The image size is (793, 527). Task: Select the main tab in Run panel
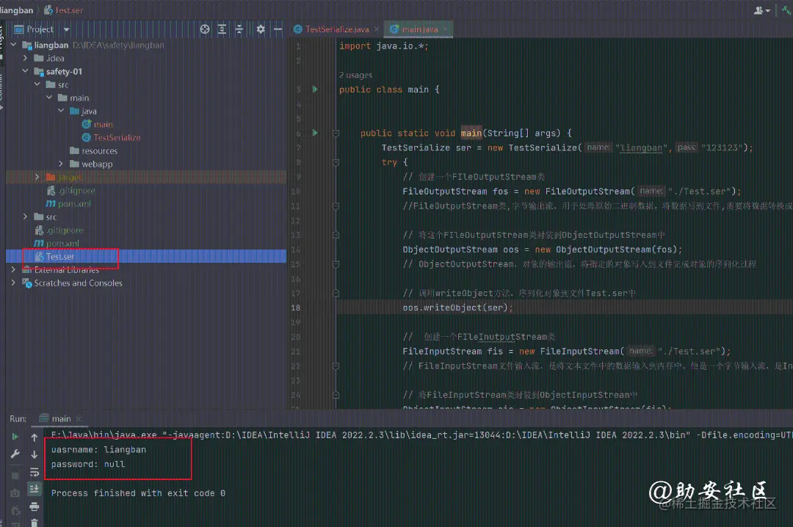61,419
